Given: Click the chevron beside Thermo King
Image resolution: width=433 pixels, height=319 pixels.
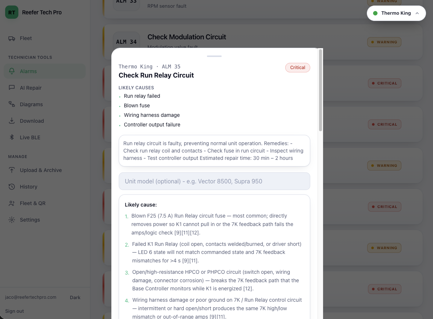Looking at the screenshot, I should coord(417,13).
